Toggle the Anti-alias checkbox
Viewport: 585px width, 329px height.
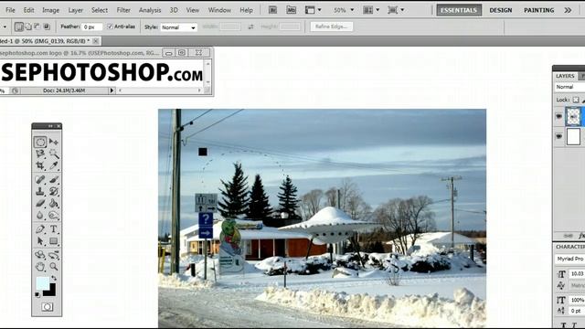pyautogui.click(x=110, y=27)
